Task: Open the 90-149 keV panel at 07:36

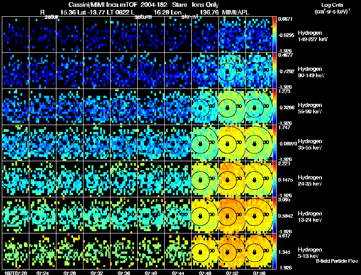Action: pos(124,71)
